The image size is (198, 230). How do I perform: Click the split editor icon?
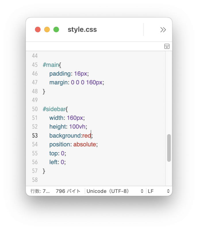tap(167, 46)
